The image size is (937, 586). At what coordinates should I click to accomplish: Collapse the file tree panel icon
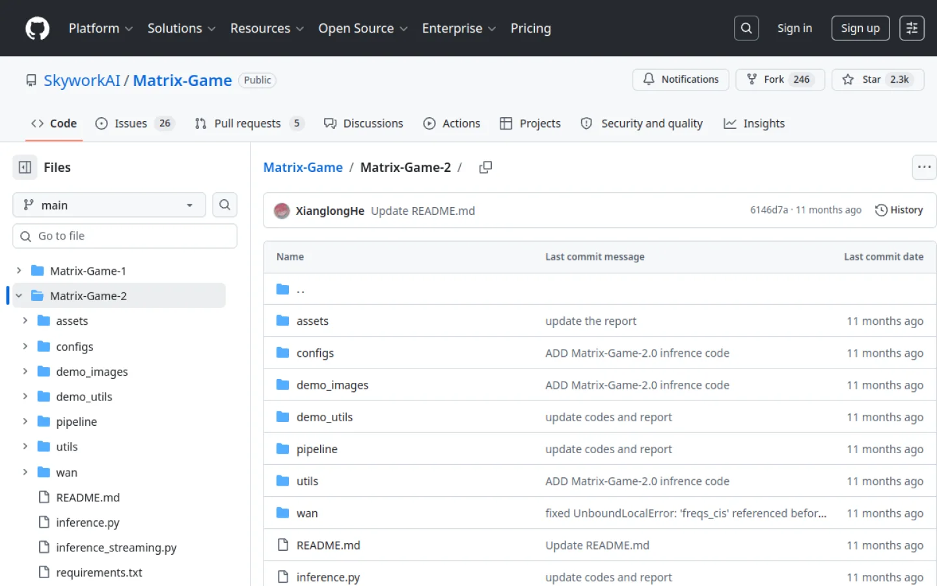pyautogui.click(x=25, y=167)
